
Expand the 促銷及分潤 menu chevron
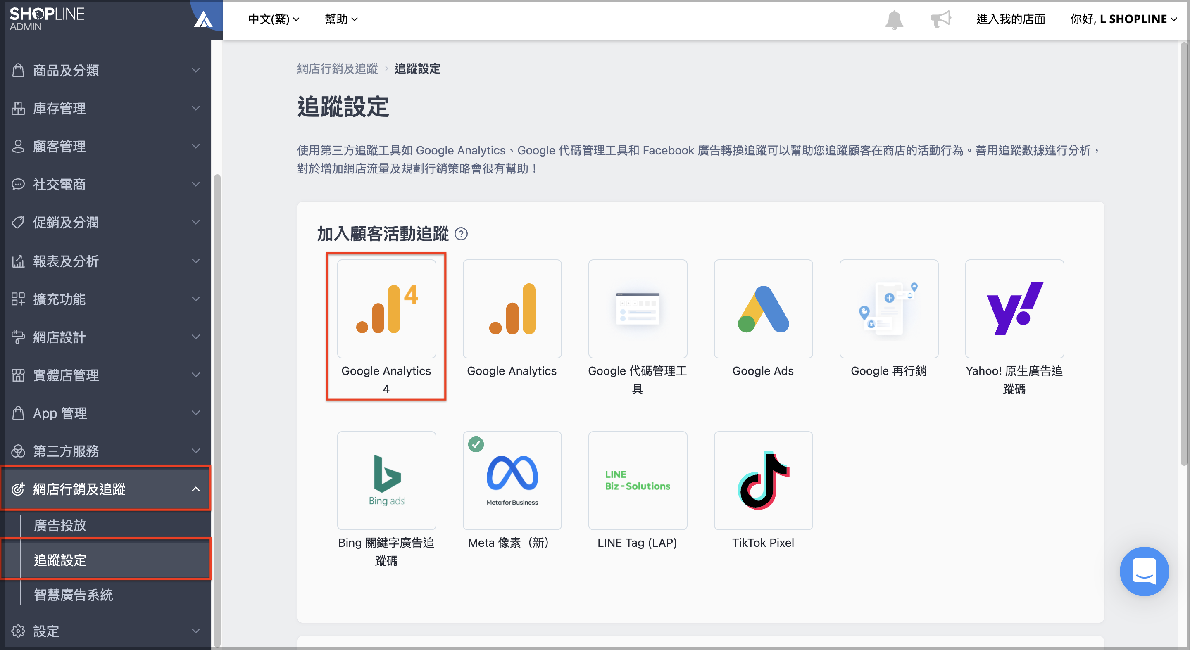(x=196, y=222)
